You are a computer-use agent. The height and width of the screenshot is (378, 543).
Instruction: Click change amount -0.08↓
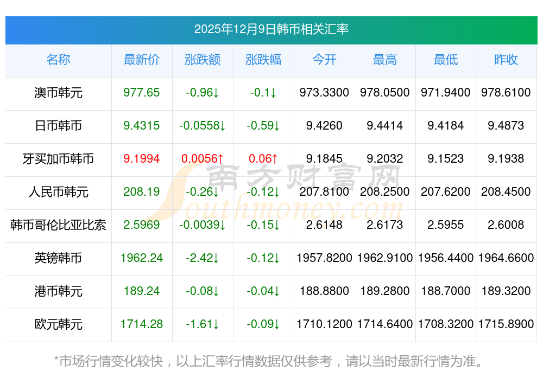point(203,291)
